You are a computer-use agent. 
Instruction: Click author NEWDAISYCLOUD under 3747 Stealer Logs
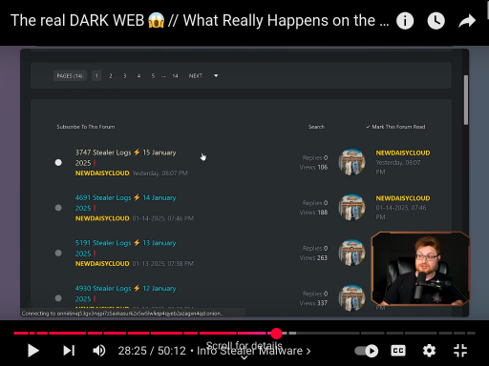click(102, 173)
